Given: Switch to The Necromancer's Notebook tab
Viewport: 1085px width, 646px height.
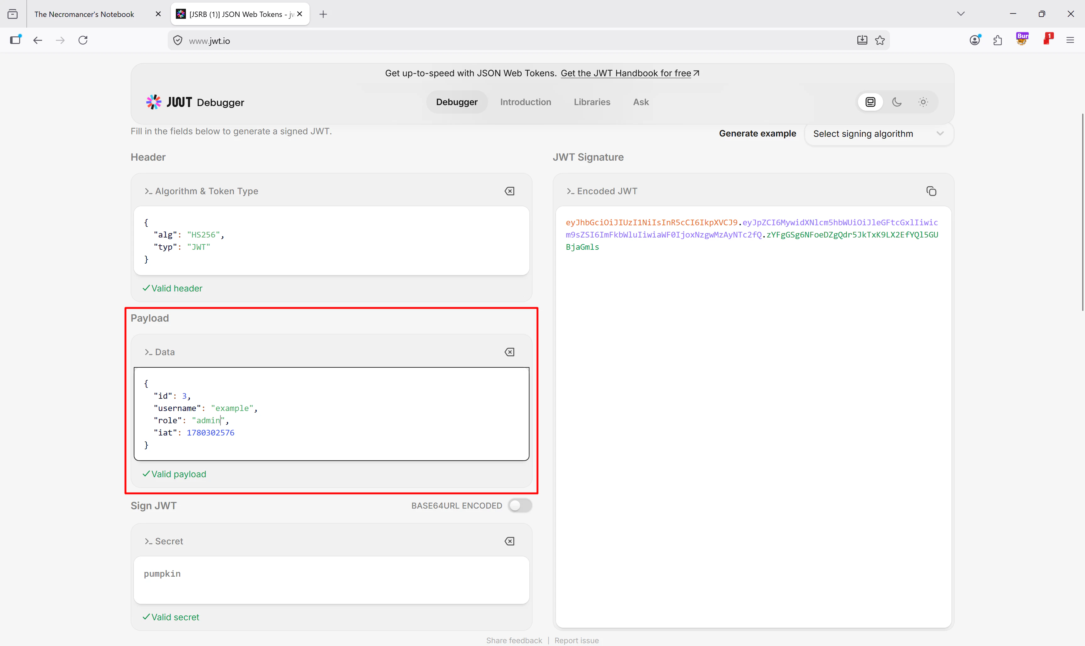Looking at the screenshot, I should [x=84, y=14].
